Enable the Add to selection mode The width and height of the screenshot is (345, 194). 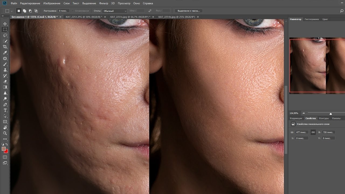point(25,11)
